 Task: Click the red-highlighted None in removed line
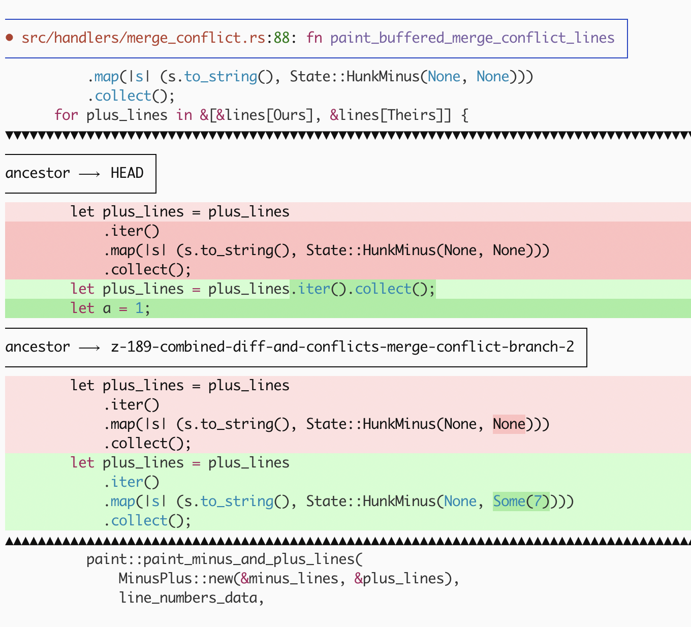coord(509,424)
